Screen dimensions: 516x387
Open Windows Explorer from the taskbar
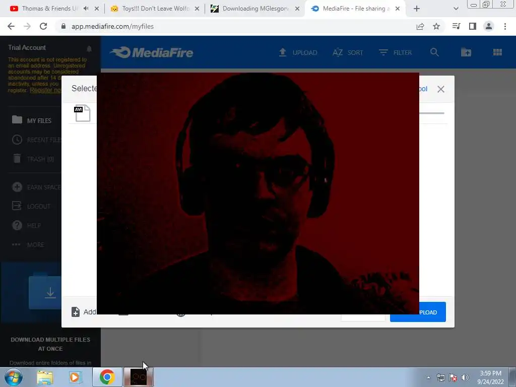(x=45, y=377)
